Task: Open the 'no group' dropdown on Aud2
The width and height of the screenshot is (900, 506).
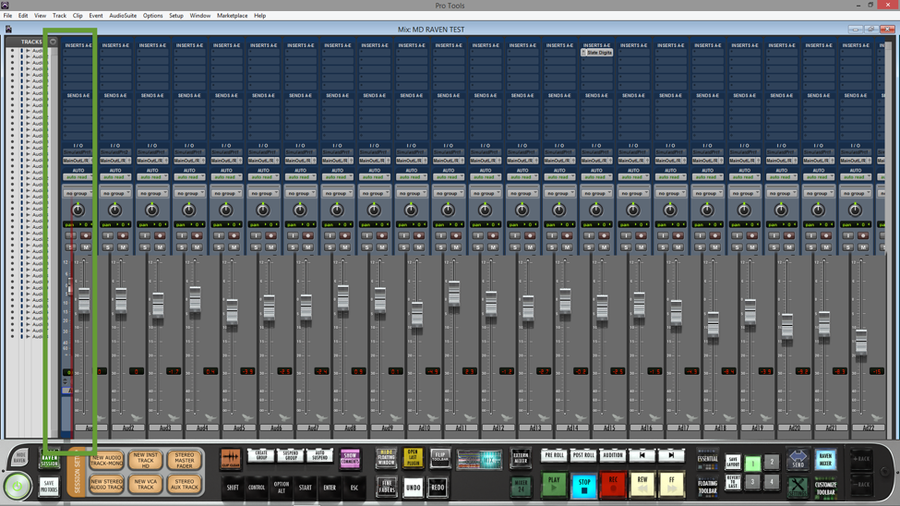Action: tap(115, 193)
